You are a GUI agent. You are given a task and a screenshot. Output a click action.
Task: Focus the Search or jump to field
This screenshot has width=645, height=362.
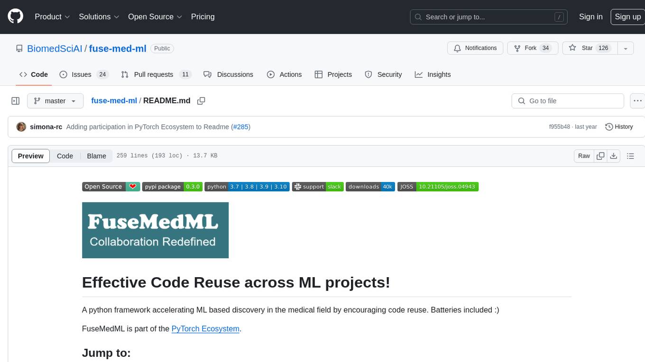(489, 17)
